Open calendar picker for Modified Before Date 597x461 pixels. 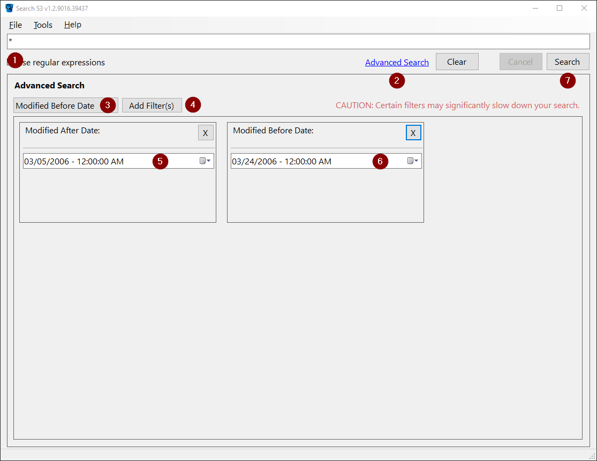(x=413, y=161)
